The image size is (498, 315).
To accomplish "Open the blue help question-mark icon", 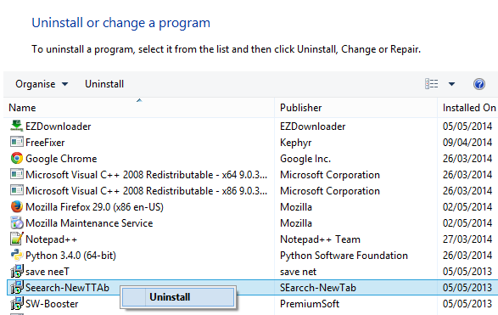I will pyautogui.click(x=479, y=84).
